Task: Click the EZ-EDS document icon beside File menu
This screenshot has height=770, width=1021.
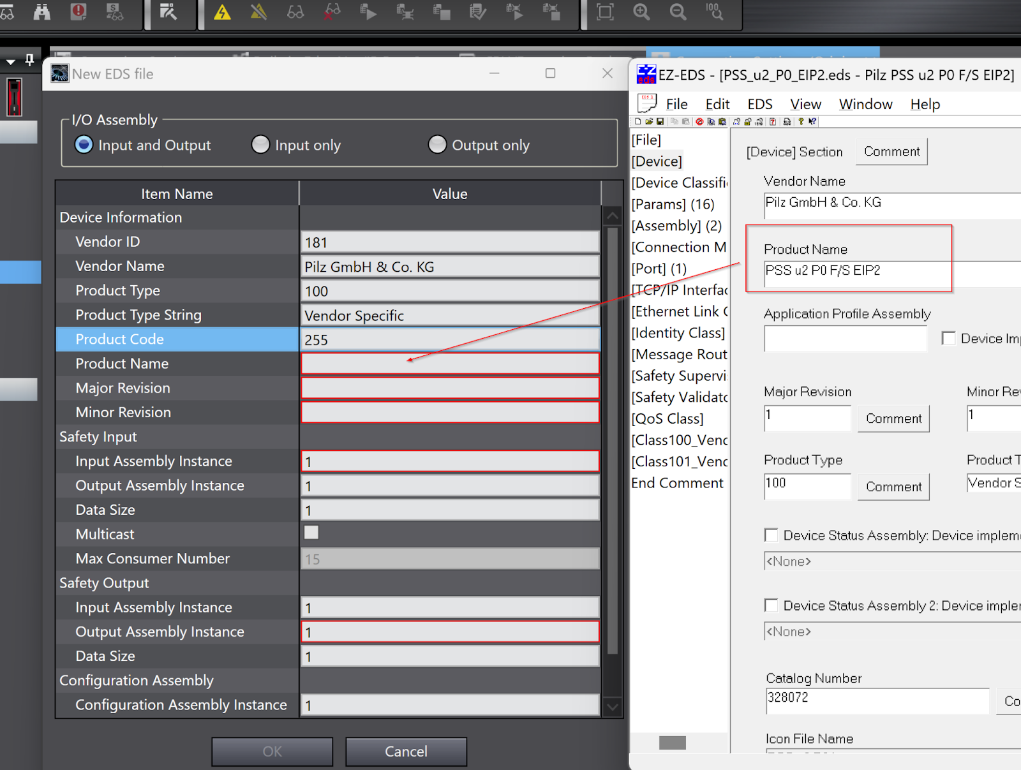Action: (647, 103)
